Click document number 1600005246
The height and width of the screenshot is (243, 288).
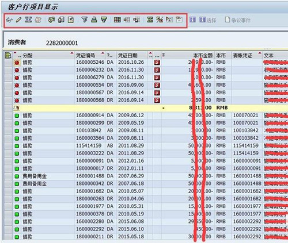(90, 63)
